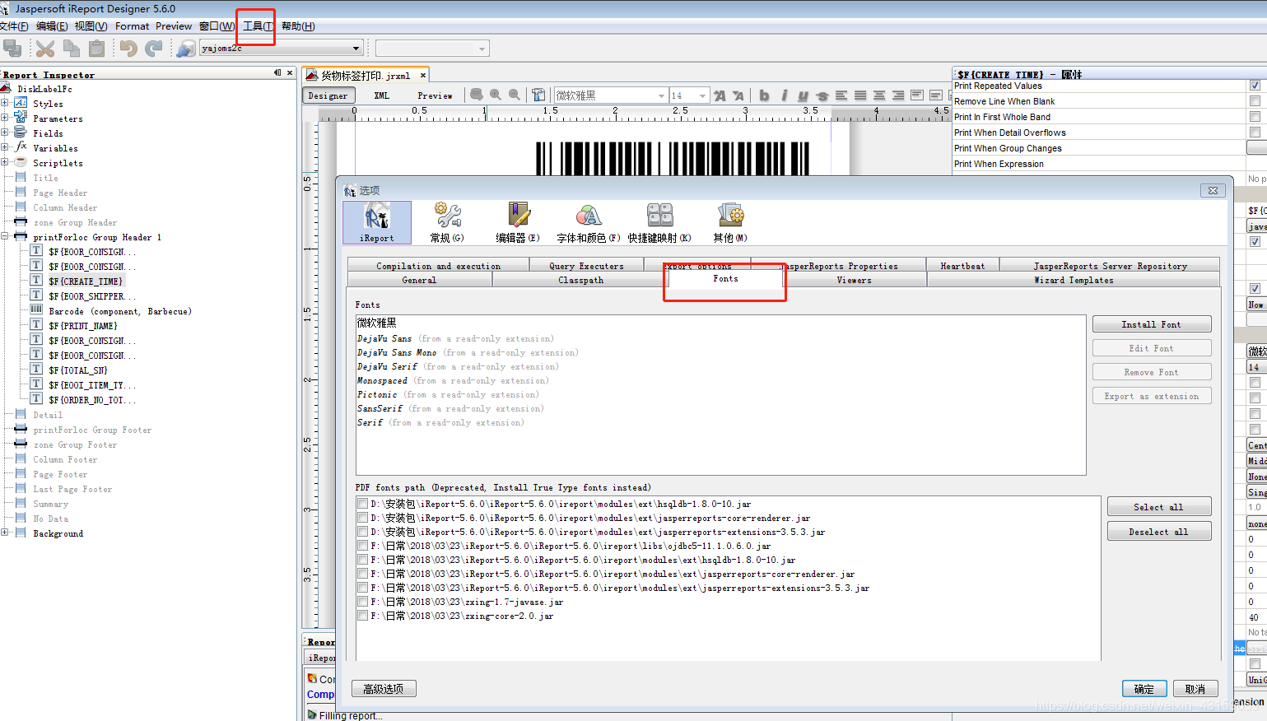Expand the Fields tree node
Screen dimensions: 1267x721
5,133
